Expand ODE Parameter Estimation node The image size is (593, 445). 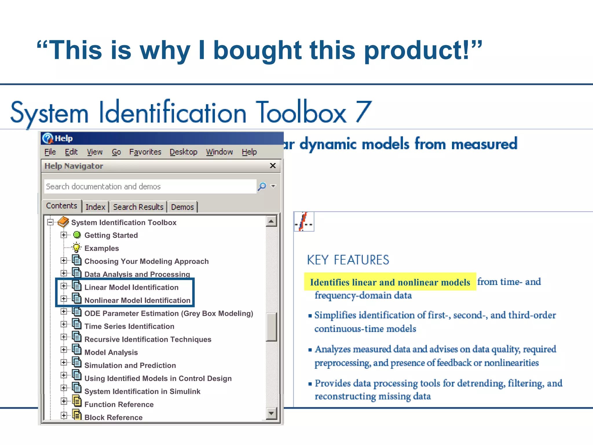64,311
